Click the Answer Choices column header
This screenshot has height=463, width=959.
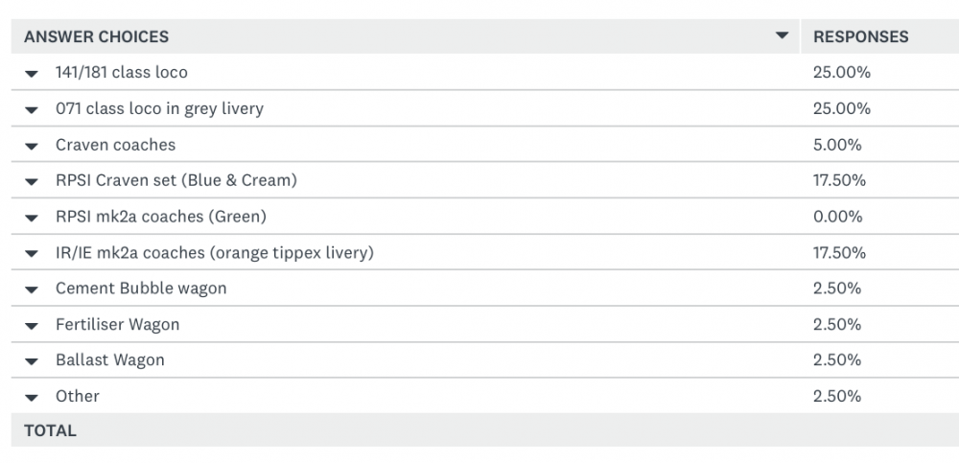coord(96,37)
